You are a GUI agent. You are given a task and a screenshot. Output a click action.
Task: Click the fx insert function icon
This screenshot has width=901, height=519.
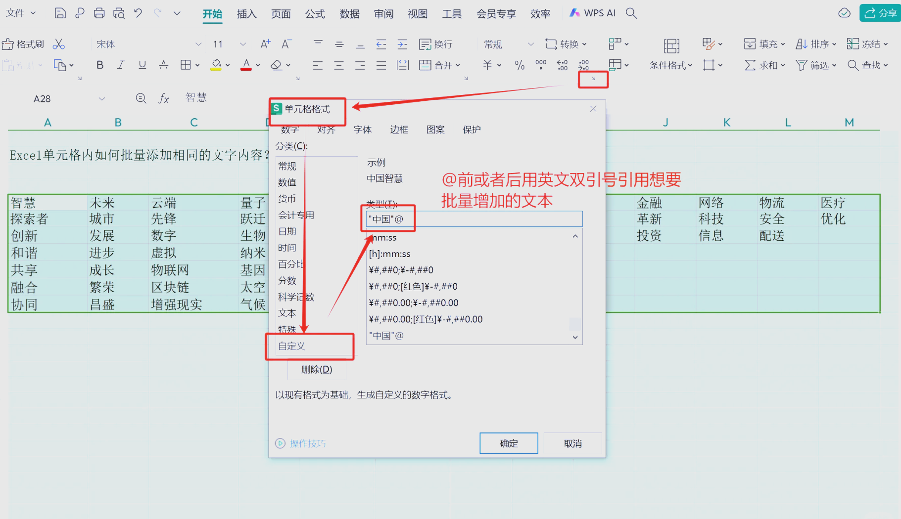pyautogui.click(x=164, y=98)
